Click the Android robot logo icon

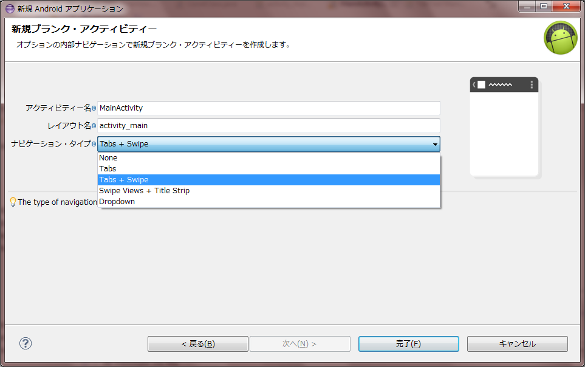pyautogui.click(x=560, y=38)
